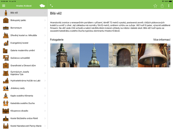
Task: Tap the Borromeum building icon
Action: (x=6, y=28)
